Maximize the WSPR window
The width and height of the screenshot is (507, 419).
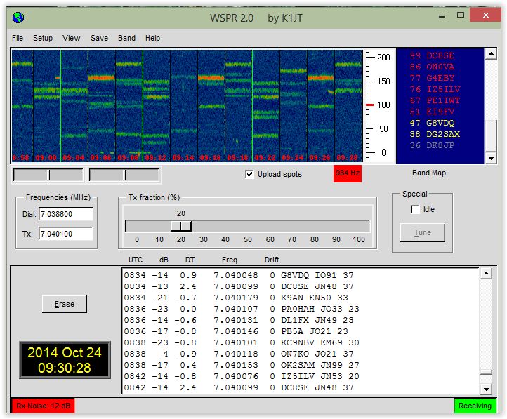click(x=461, y=15)
